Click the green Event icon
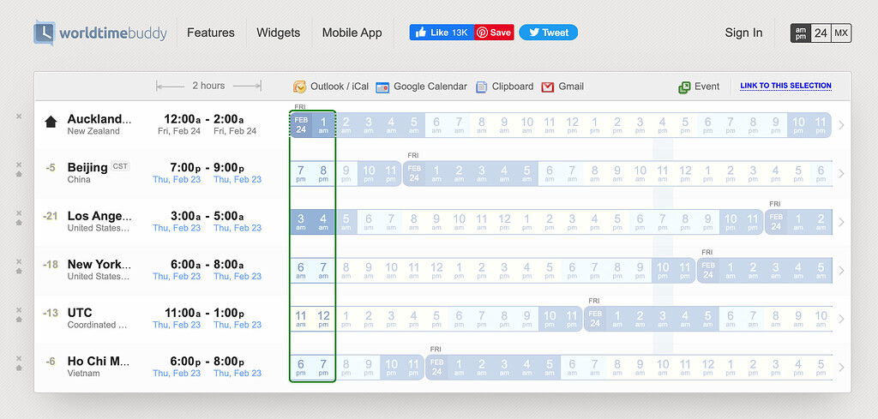 click(684, 87)
